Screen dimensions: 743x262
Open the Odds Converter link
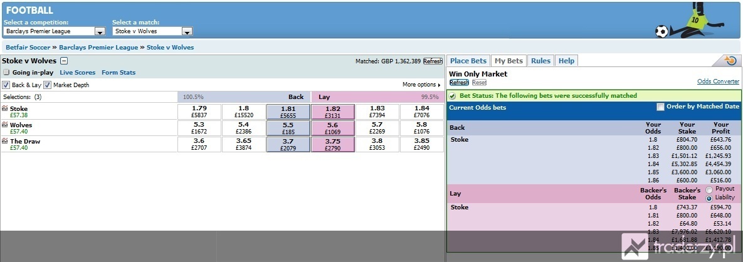[718, 81]
